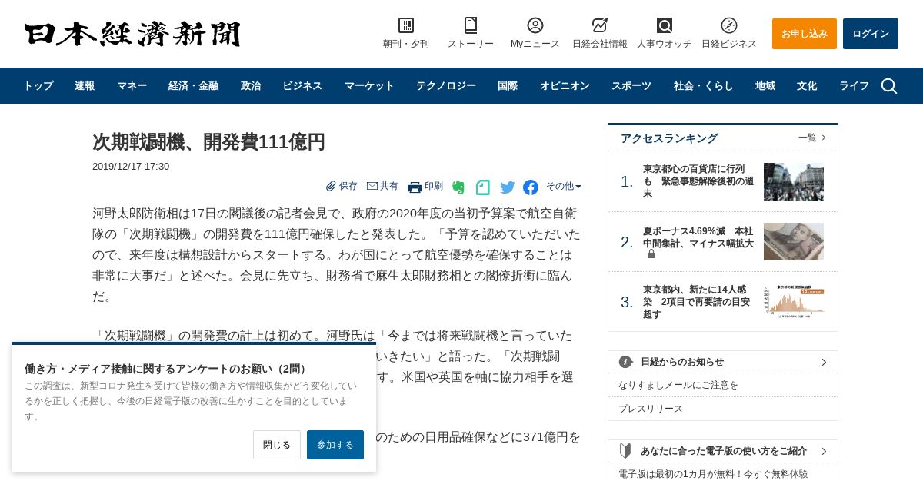Viewport: 923px width, 484px height.
Task: Open スポーツ navigation tab
Action: click(x=631, y=86)
